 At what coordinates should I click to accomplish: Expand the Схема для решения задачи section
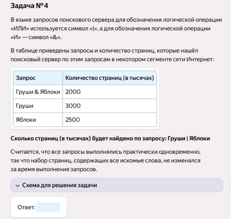click(x=117, y=185)
